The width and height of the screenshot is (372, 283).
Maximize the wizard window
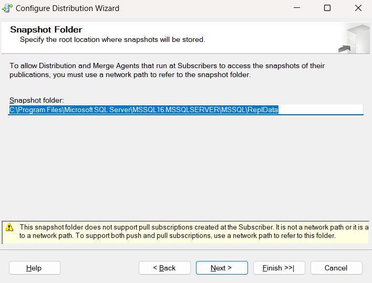[x=327, y=8]
